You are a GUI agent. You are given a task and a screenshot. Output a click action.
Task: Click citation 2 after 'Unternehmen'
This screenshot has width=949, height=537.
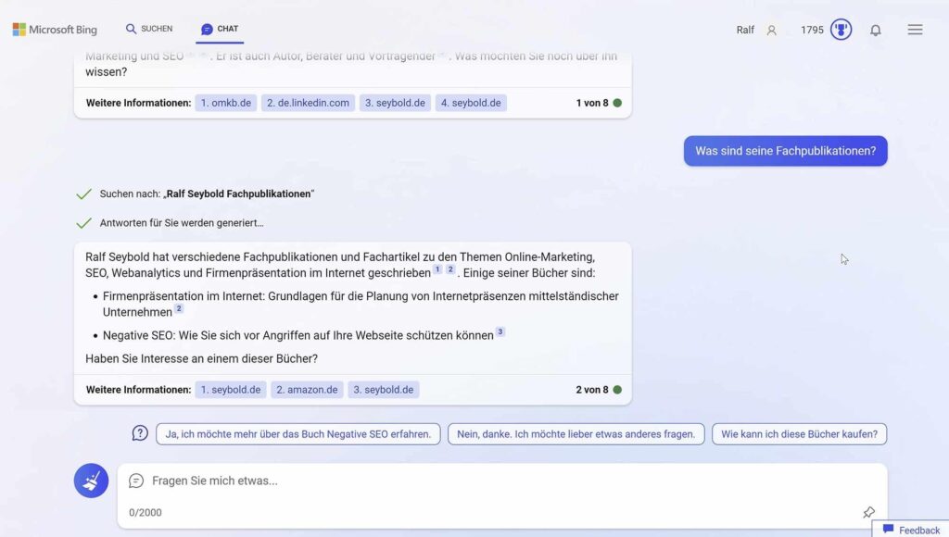[x=179, y=308]
